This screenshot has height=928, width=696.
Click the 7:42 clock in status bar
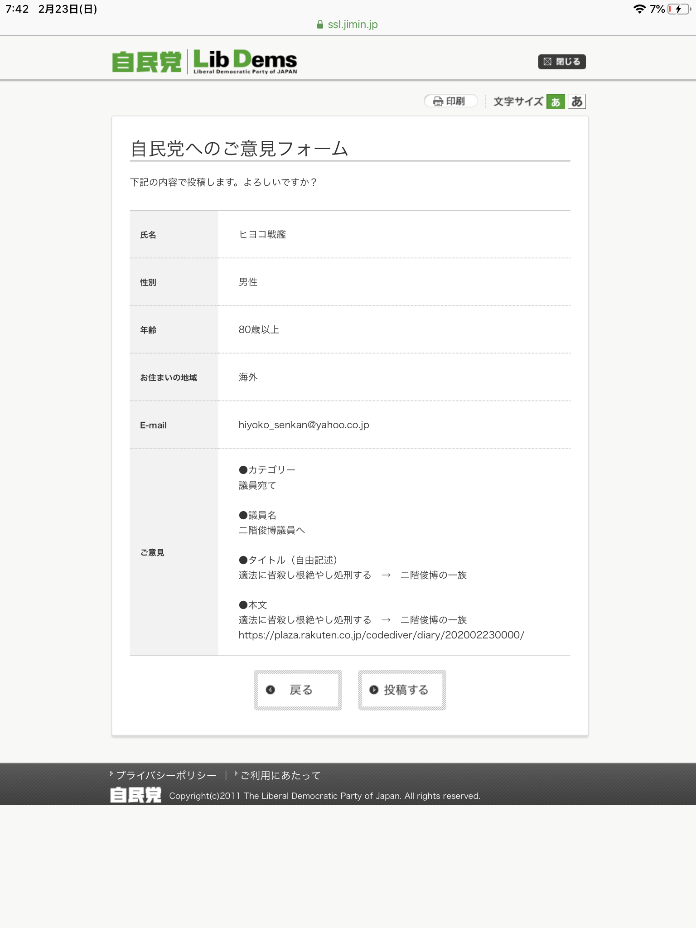click(17, 9)
